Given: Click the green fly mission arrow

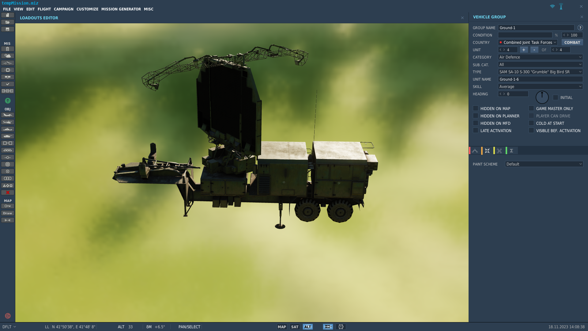Looking at the screenshot, I should coord(8,101).
